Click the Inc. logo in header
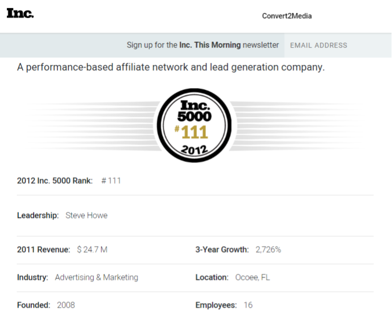Screen dimensions: 392x315 [x=20, y=13]
